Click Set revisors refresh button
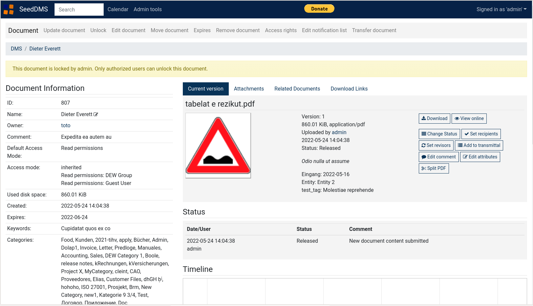This screenshot has height=306, width=533. (x=436, y=145)
